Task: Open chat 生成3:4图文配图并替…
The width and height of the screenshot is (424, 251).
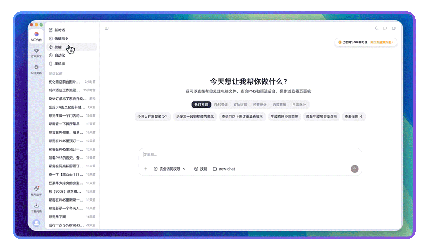Action: pyautogui.click(x=72, y=107)
